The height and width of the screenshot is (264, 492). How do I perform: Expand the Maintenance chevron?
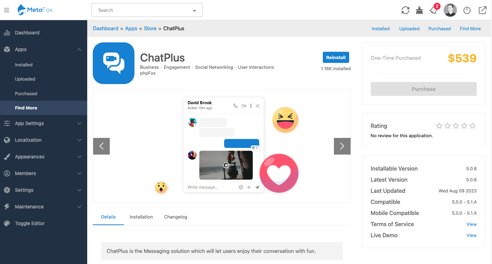[80, 207]
